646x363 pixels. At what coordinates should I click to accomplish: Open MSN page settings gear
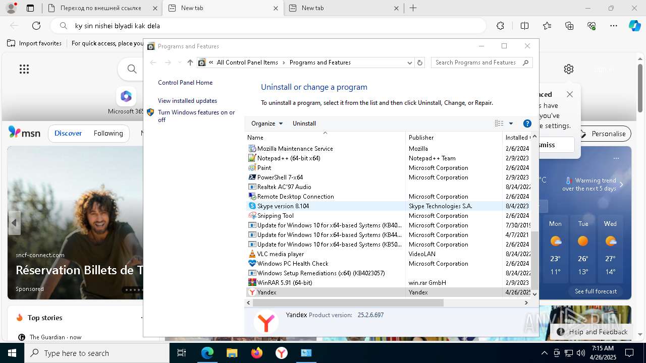569,69
